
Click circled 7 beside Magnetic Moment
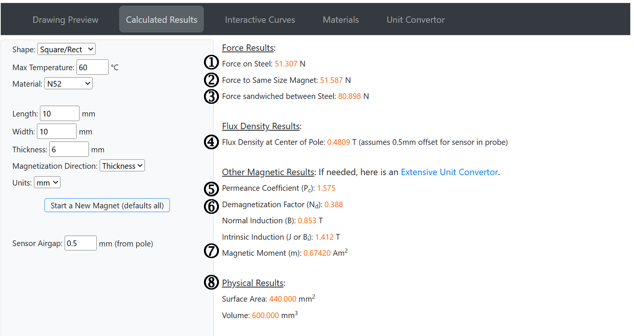[211, 251]
